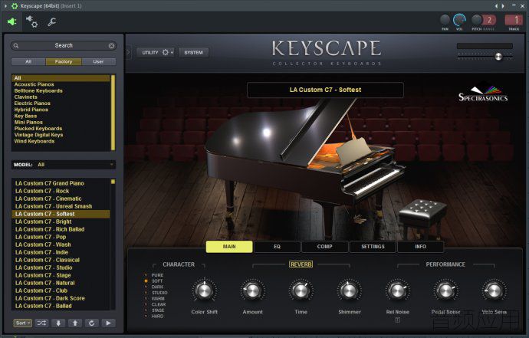Switch to the SETTINGS tab
The width and height of the screenshot is (529, 338).
[373, 247]
